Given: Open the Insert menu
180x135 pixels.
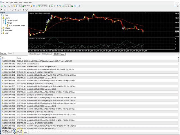Looking at the screenshot, I should (11, 2).
